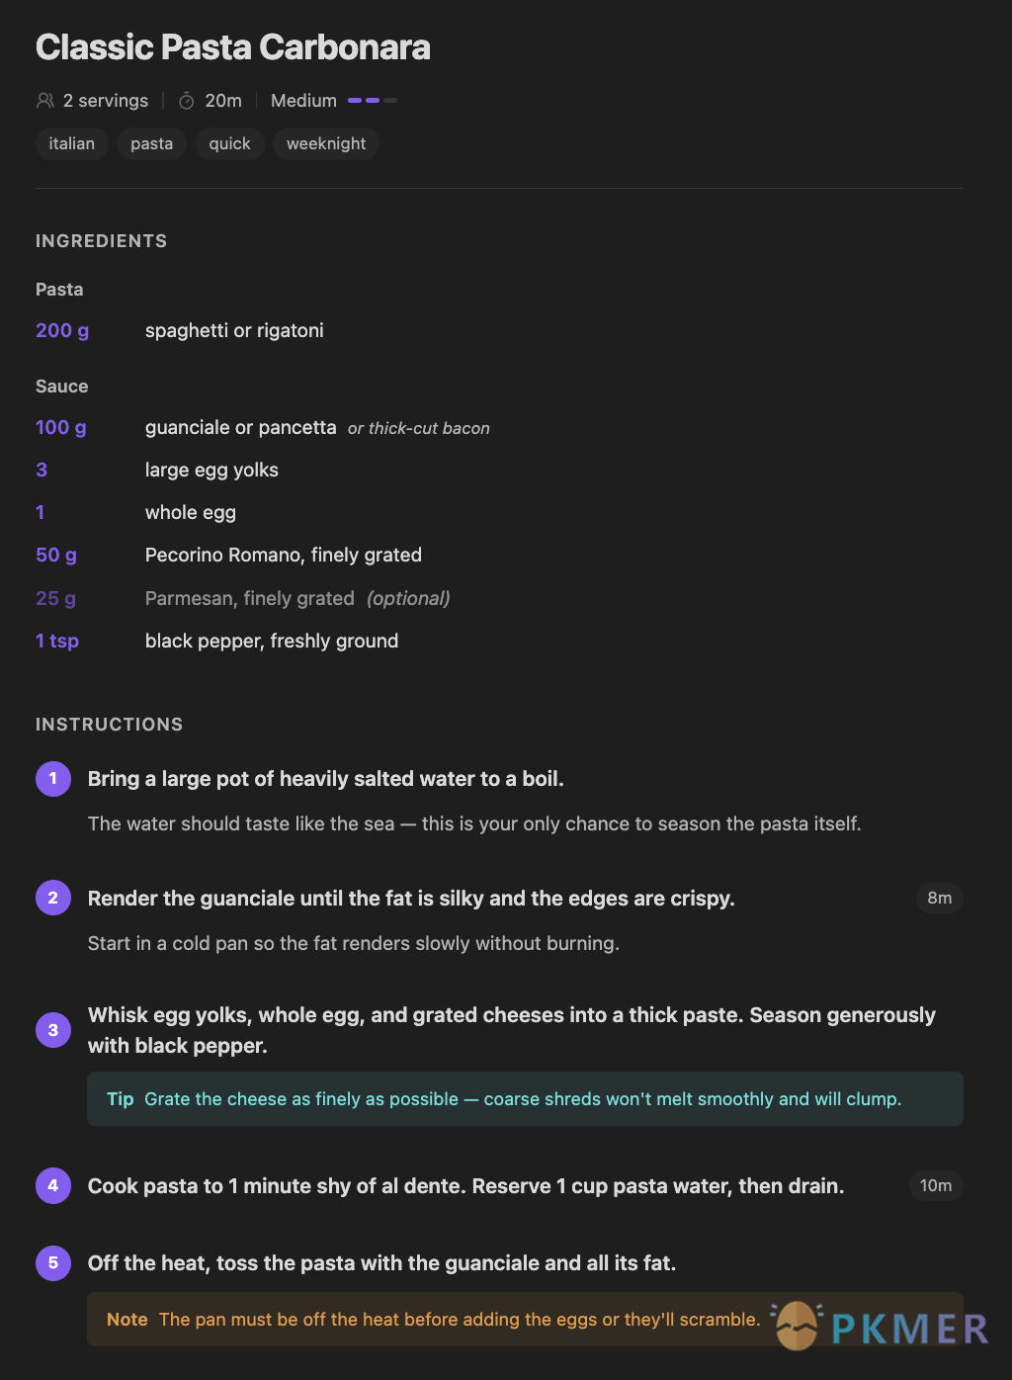Click the 200 g spaghetti quantity
Screen dimensions: 1012x1380
pyautogui.click(x=62, y=330)
